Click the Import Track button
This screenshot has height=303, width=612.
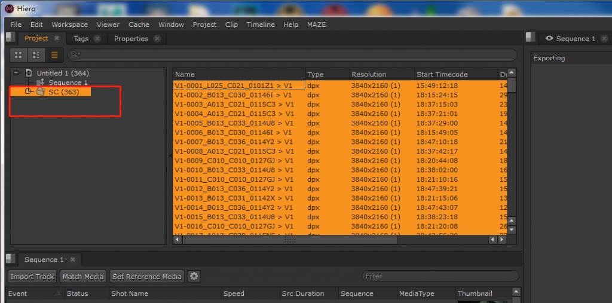pyautogui.click(x=32, y=277)
